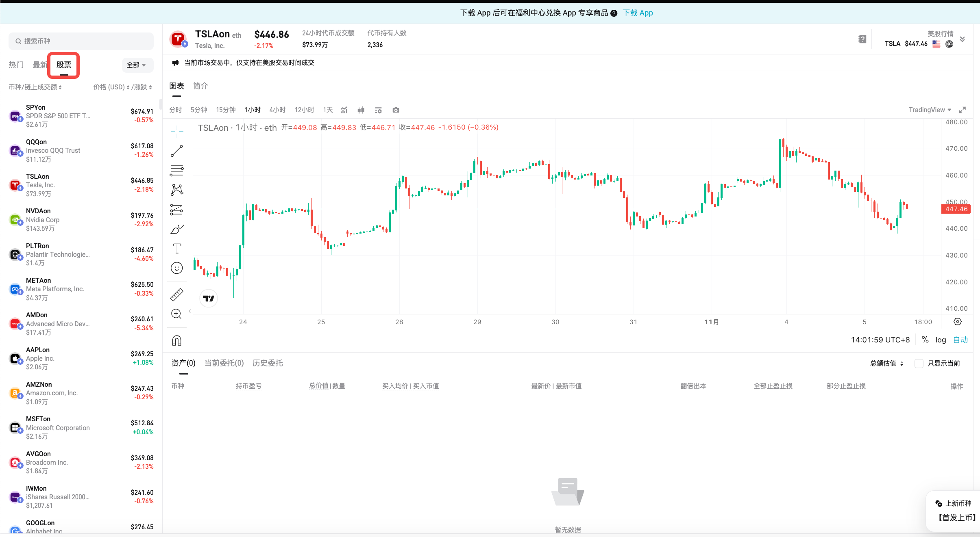Click the 下载 App link
This screenshot has width=980, height=537.
[637, 13]
